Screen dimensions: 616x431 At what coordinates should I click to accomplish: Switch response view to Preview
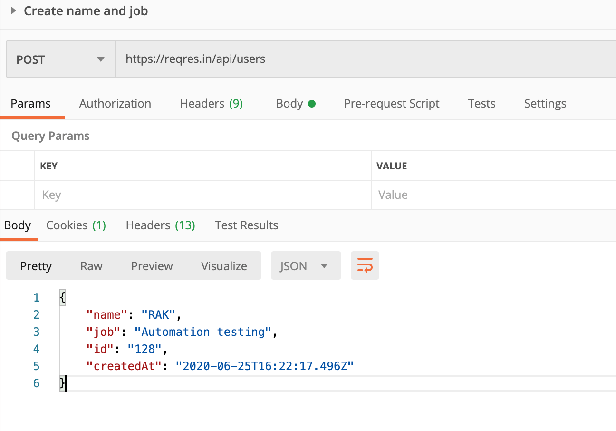click(152, 266)
